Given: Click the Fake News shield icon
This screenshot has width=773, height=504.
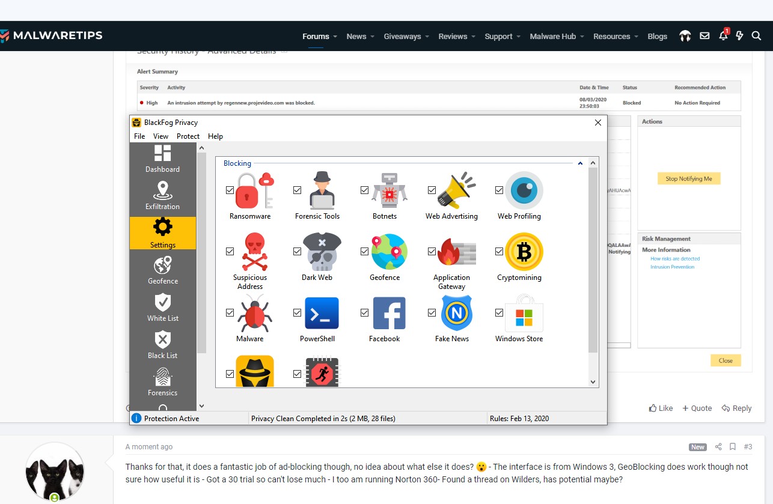Looking at the screenshot, I should coord(456,313).
